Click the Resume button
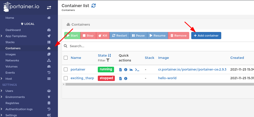Image resolution: width=254 pixels, height=117 pixels. coord(157,36)
